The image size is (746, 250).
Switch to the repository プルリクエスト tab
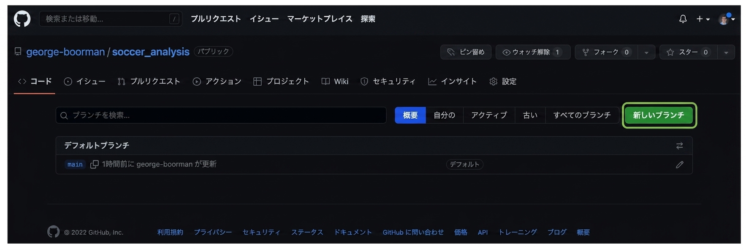tap(149, 82)
